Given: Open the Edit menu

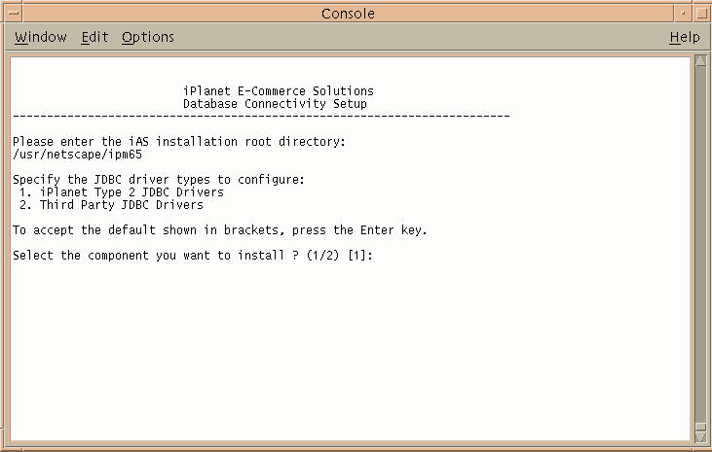Looking at the screenshot, I should [94, 37].
